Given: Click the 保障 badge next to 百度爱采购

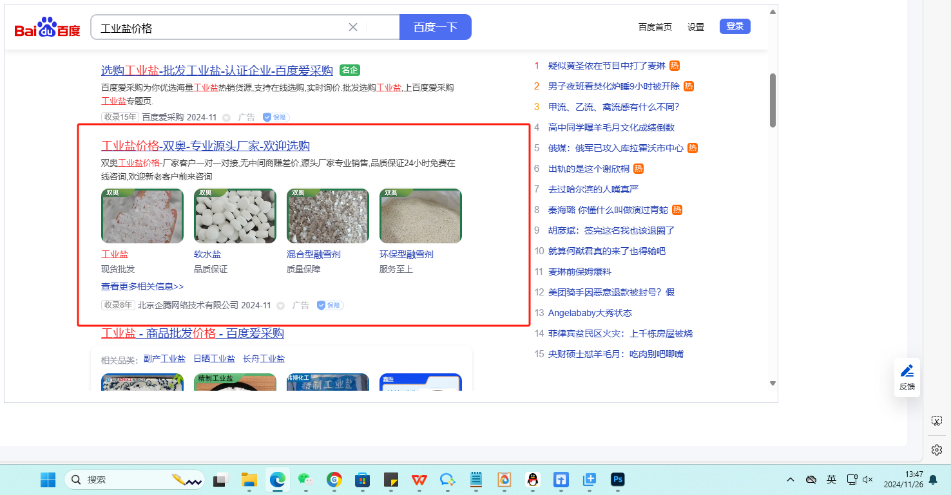Looking at the screenshot, I should 276,117.
